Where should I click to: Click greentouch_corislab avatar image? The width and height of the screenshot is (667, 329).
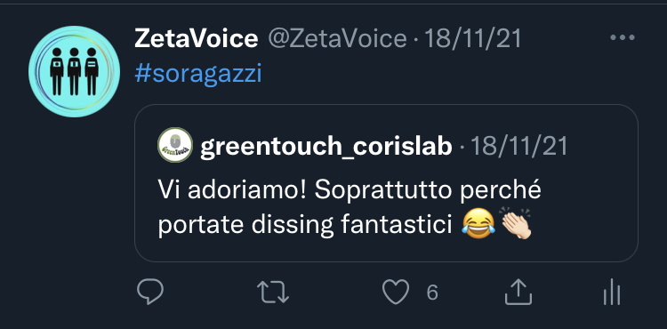click(x=175, y=145)
